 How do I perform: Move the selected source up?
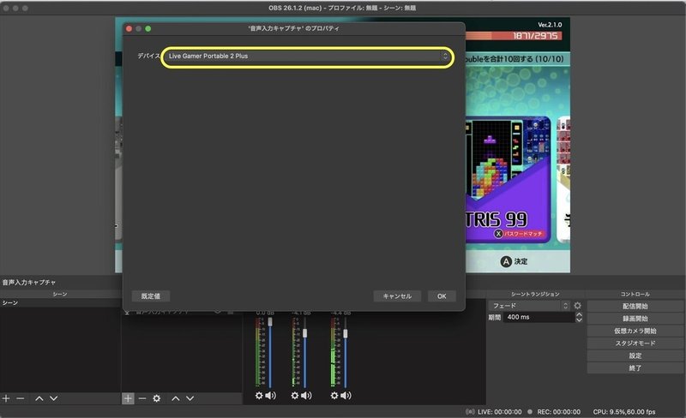pos(176,398)
